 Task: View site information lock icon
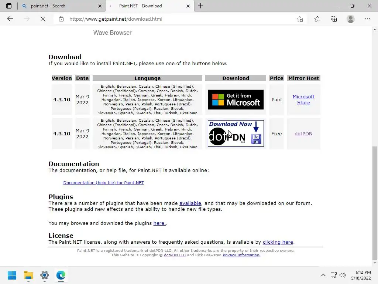pyautogui.click(x=61, y=19)
